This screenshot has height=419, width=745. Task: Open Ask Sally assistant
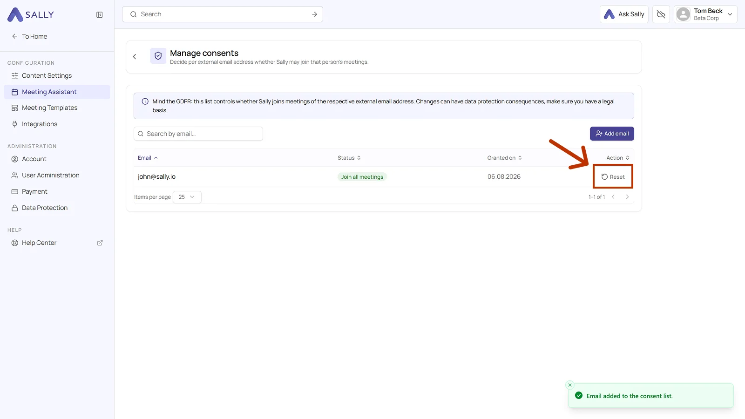(624, 14)
